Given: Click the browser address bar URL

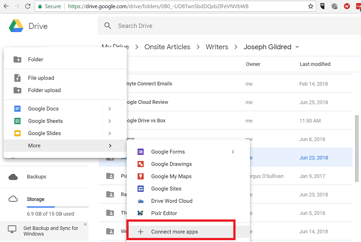Looking at the screenshot, I should (x=158, y=6).
